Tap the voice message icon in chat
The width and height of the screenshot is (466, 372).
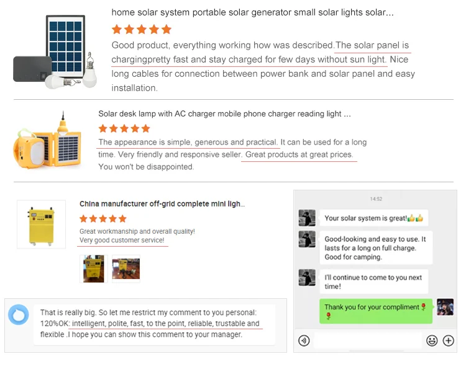pos(304,340)
